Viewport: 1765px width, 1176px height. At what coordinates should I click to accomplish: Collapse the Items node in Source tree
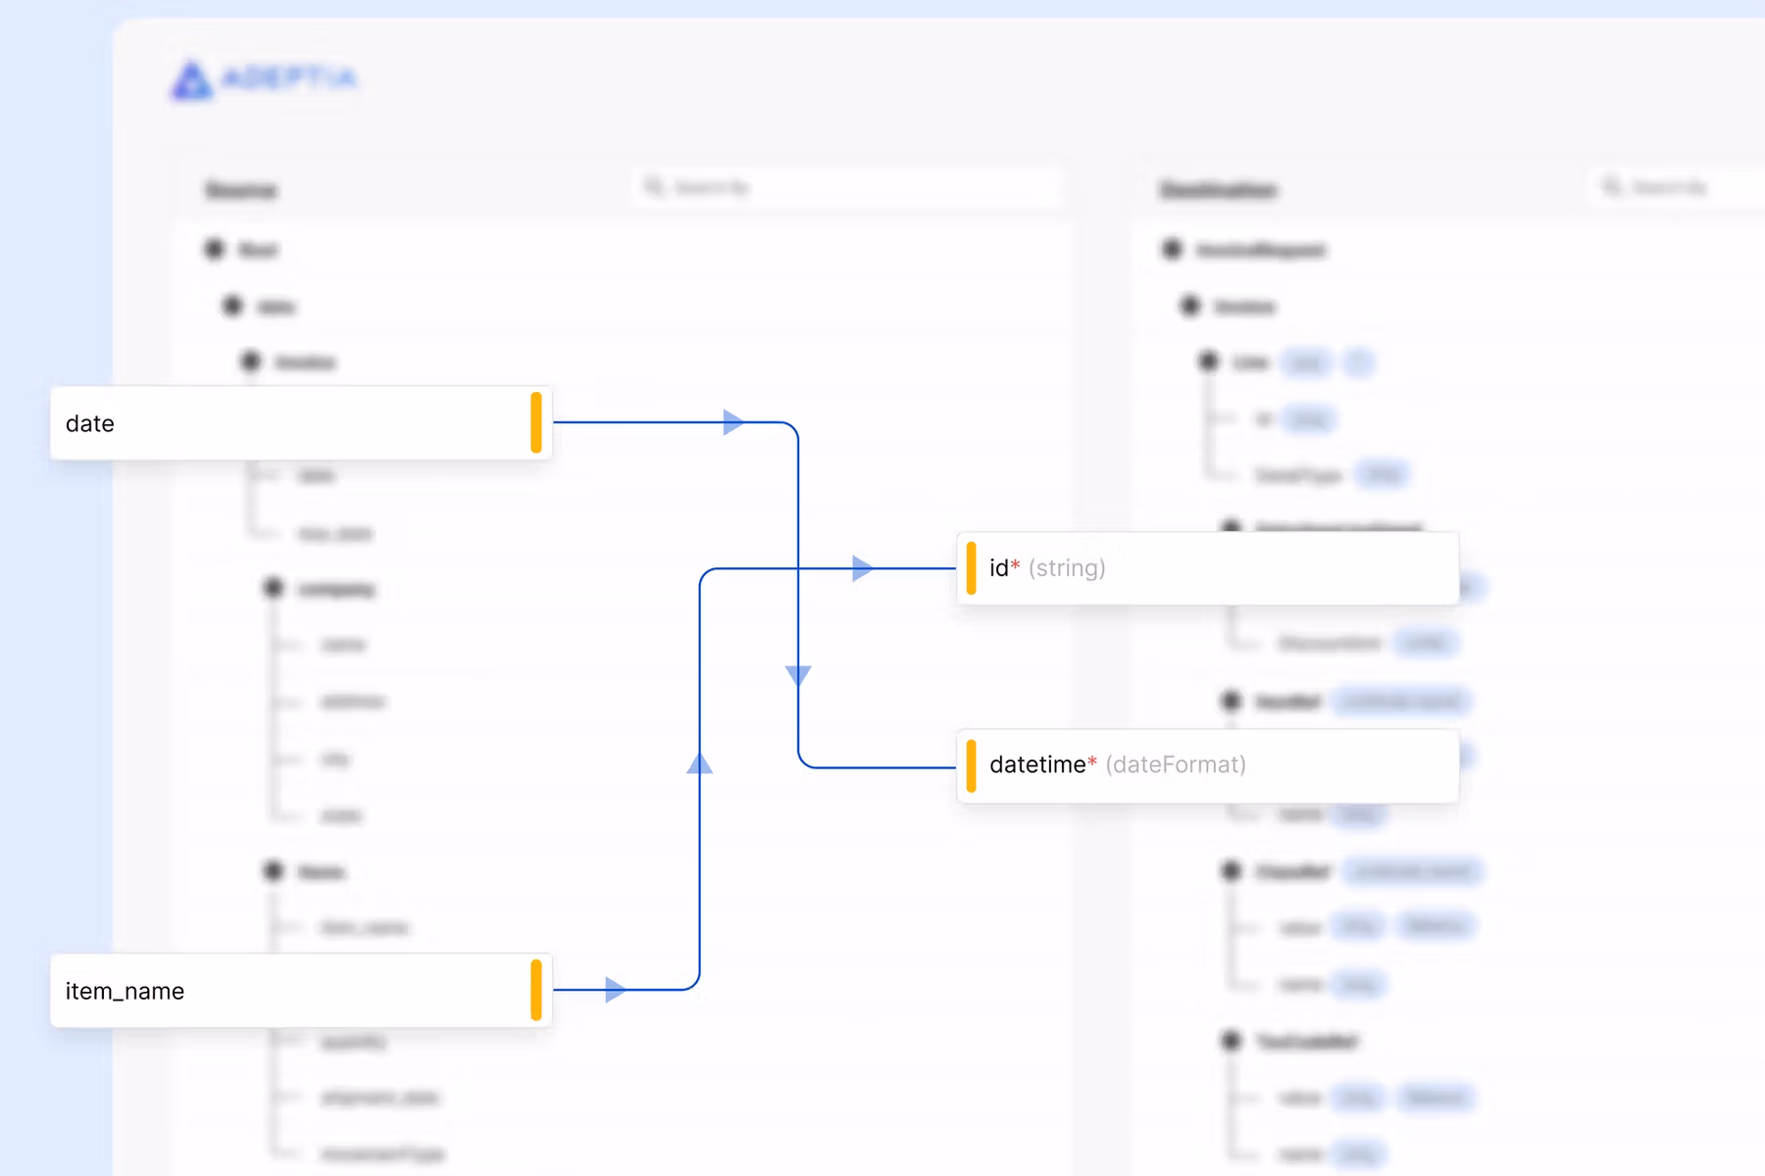(274, 871)
